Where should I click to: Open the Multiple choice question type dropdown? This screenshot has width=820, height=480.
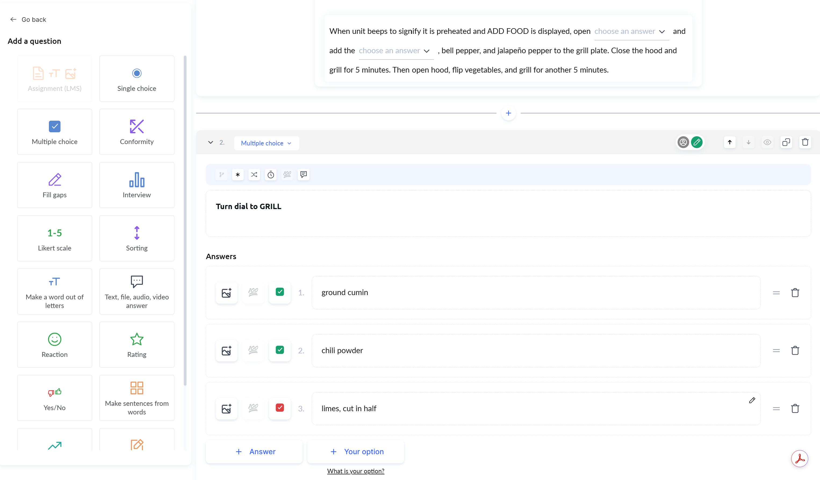click(266, 143)
